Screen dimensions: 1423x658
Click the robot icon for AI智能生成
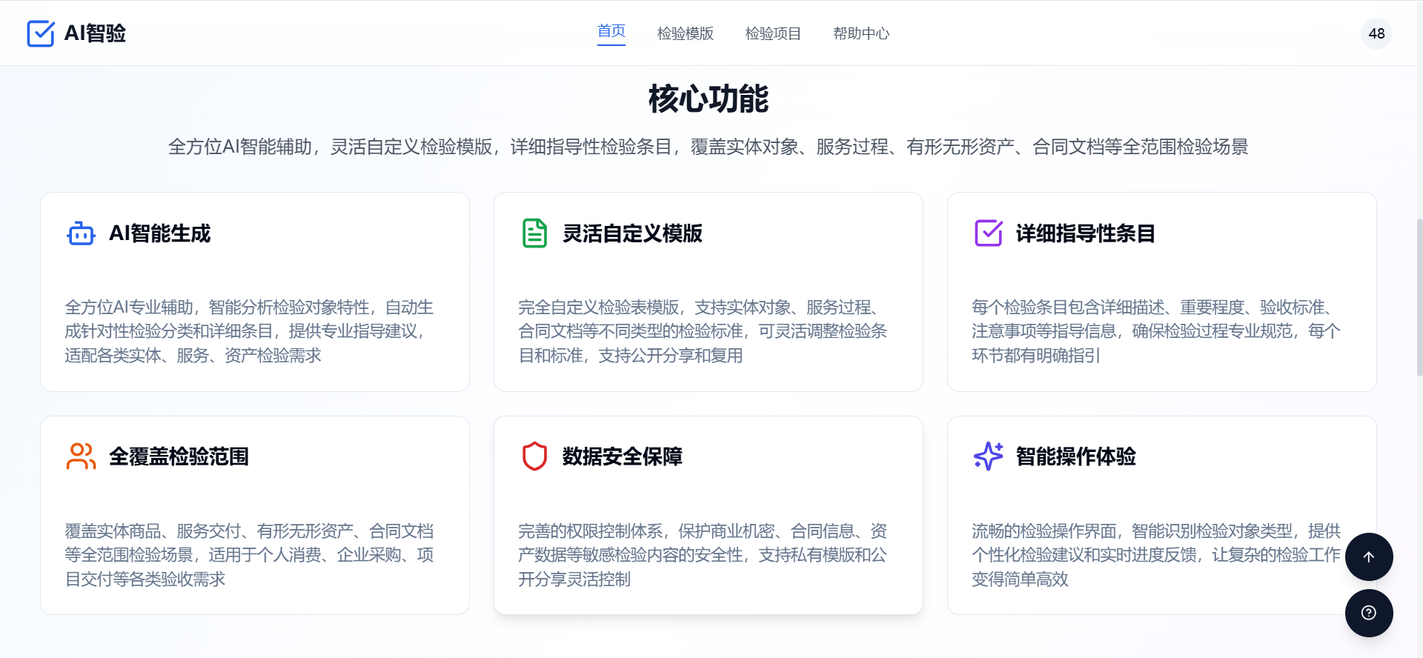81,233
